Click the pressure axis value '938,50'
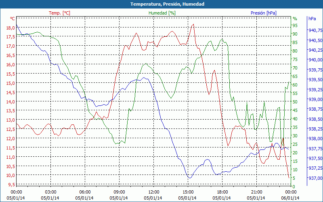323x202 pixels. [x=315, y=119]
